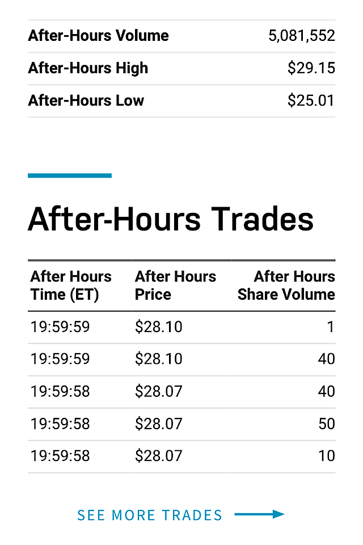This screenshot has height=545, width=363.
Task: Select the $25.01 after-hours low value
Action: click(311, 100)
